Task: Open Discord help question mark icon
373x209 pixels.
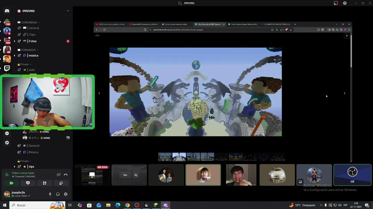Action: [x=345, y=3]
